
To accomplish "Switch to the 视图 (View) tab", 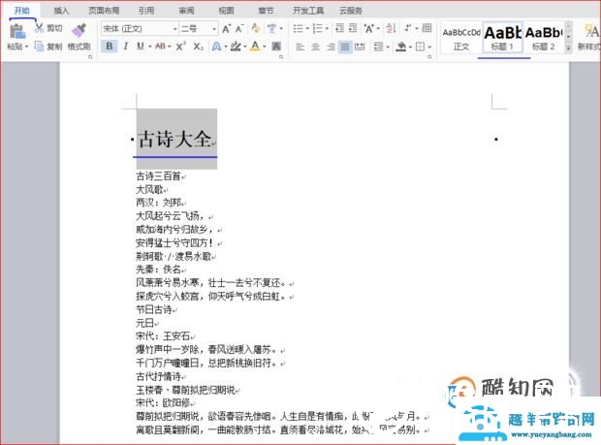I will (x=226, y=11).
